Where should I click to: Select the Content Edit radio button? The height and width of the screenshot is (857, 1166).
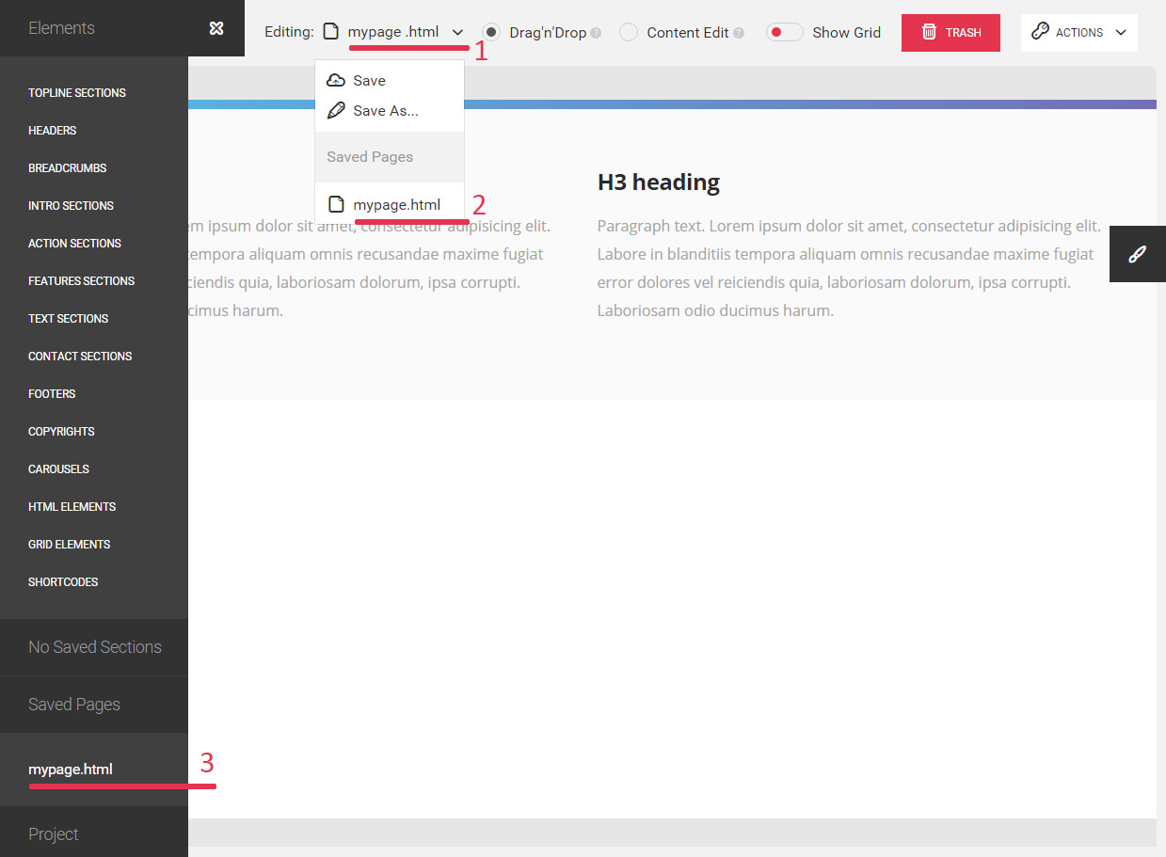(629, 32)
